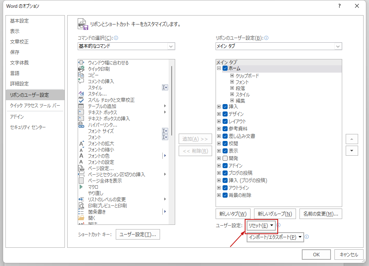This screenshot has width=369, height=266.
Task: Click the コピー command icon
Action: 81,75
